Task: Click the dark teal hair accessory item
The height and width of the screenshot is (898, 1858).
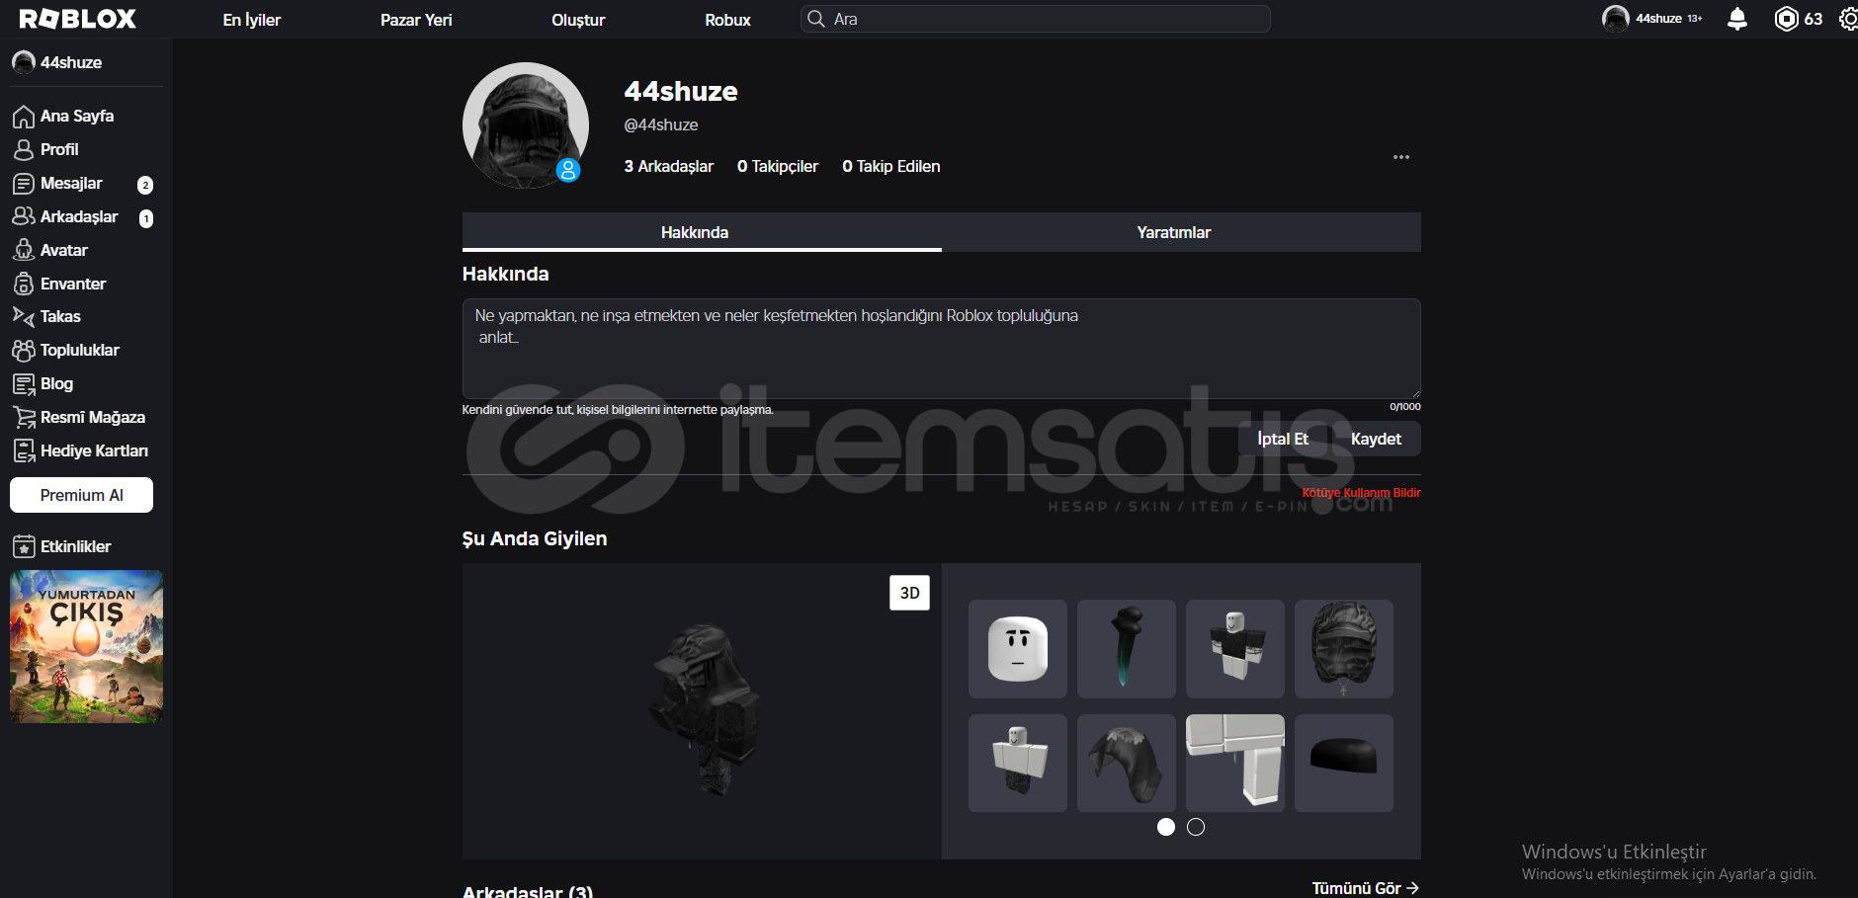Action: (x=1127, y=649)
